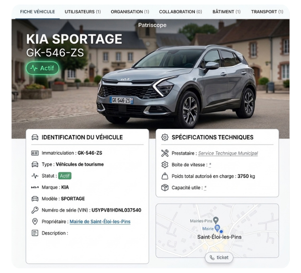Click the immatriculation value GK-546-ZS in card
This screenshot has height=273, width=301.
pyautogui.click(x=90, y=153)
